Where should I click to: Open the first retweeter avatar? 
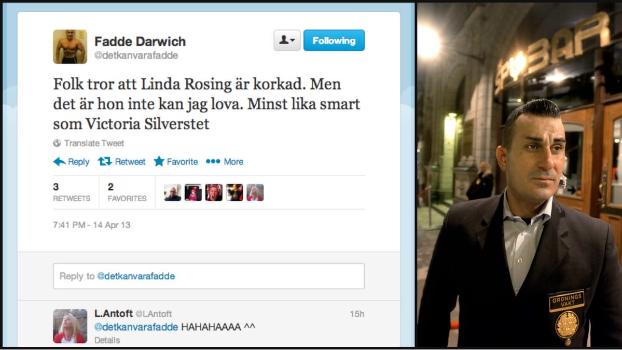(173, 193)
